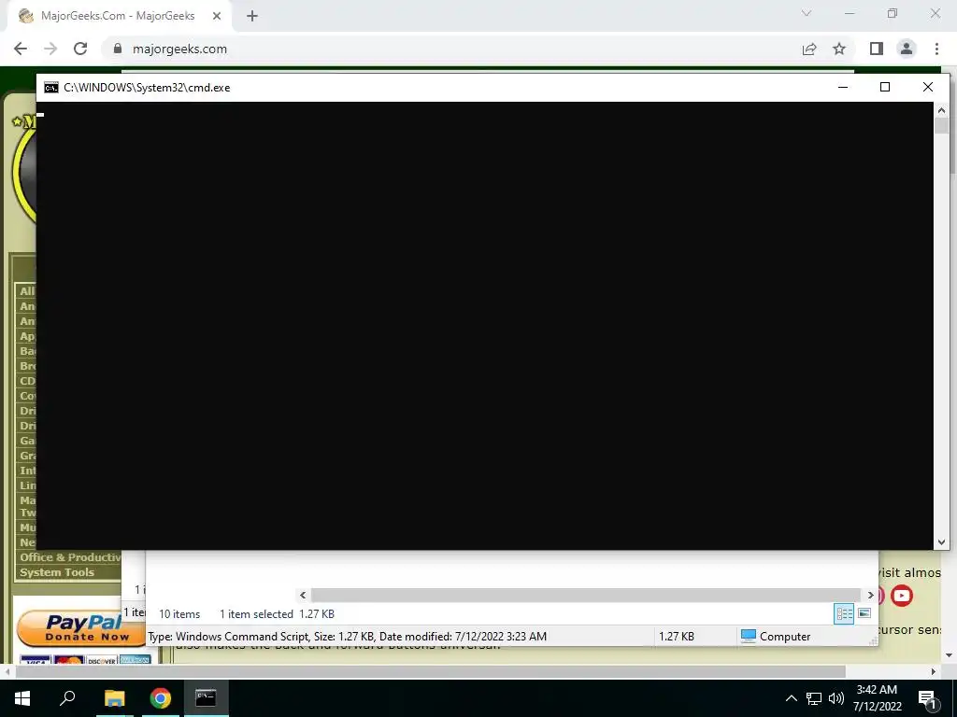Click the Command Prompt taskbar icon
The image size is (957, 717).
pos(206,698)
